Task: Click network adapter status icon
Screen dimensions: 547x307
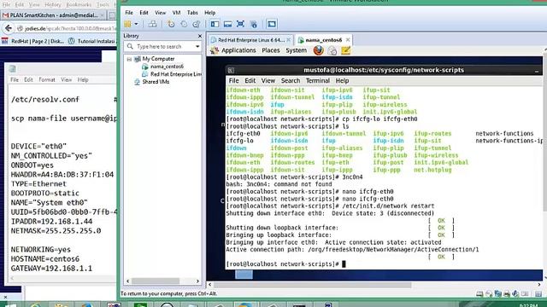Action: (497, 293)
